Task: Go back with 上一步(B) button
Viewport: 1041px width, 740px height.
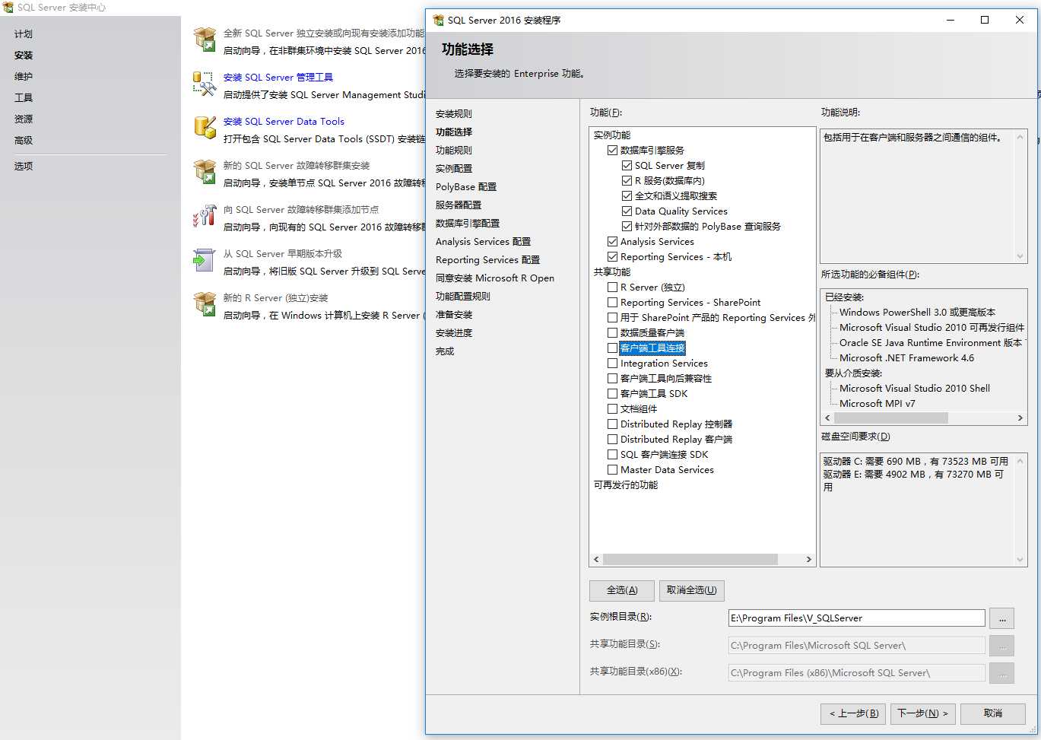Action: click(x=853, y=713)
